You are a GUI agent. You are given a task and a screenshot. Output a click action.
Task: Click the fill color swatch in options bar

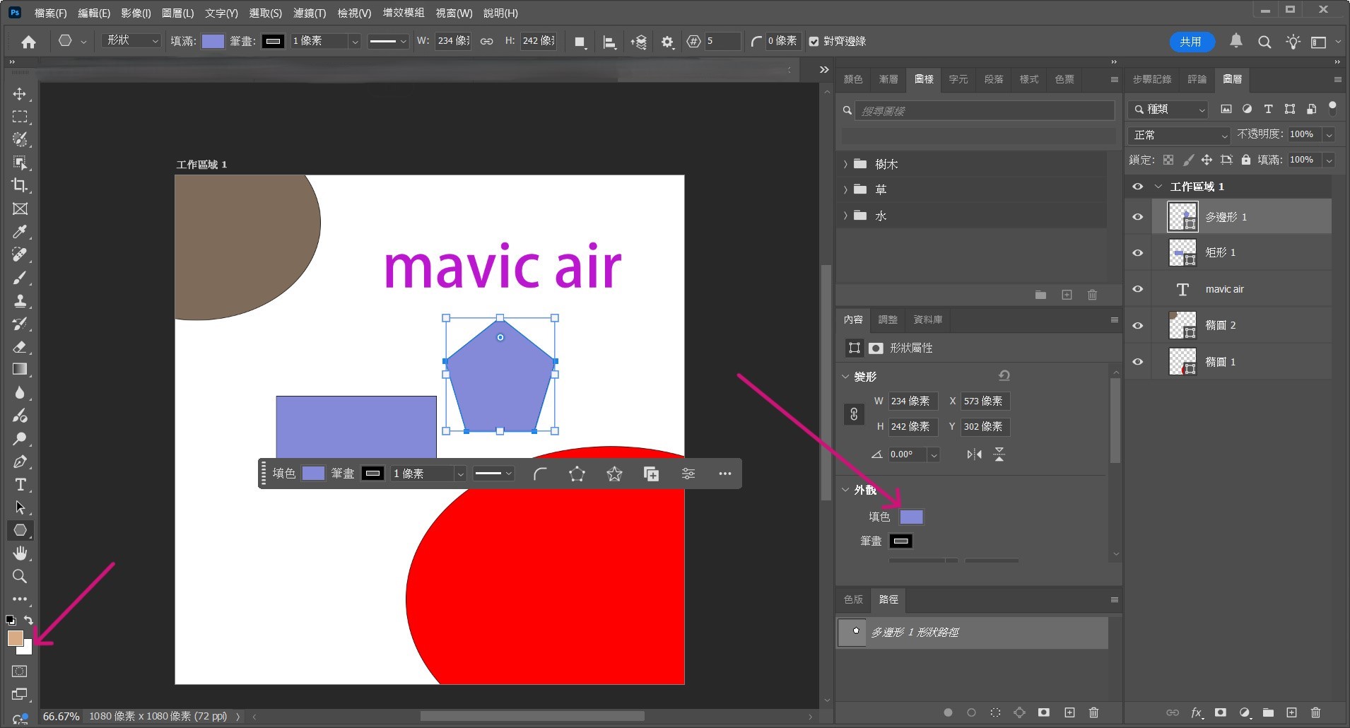click(x=213, y=42)
